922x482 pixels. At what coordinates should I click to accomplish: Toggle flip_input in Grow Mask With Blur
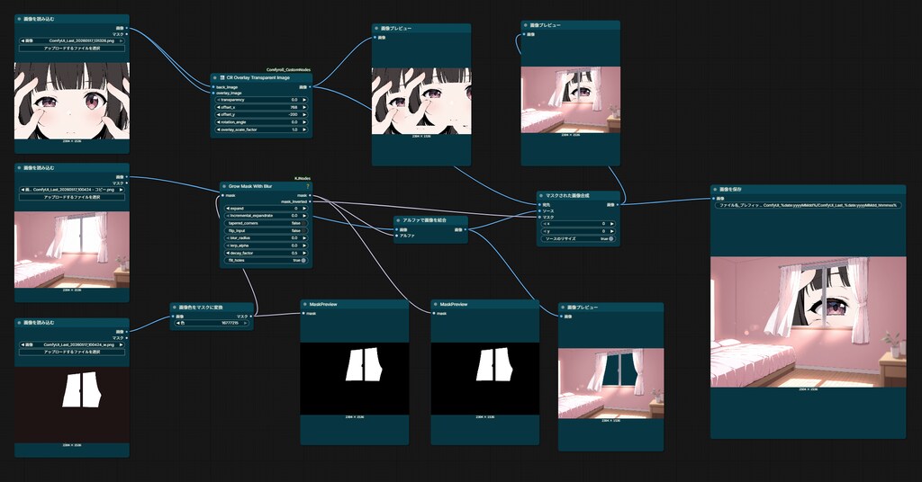(266, 231)
